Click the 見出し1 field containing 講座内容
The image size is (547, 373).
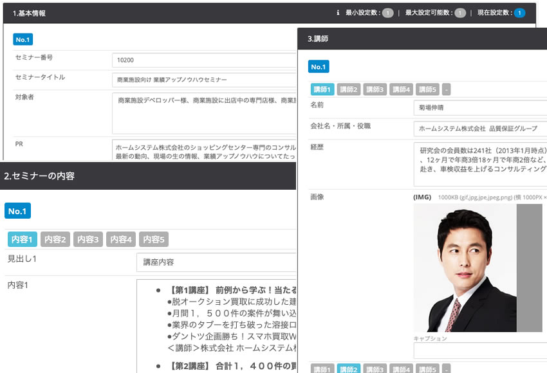pos(217,262)
